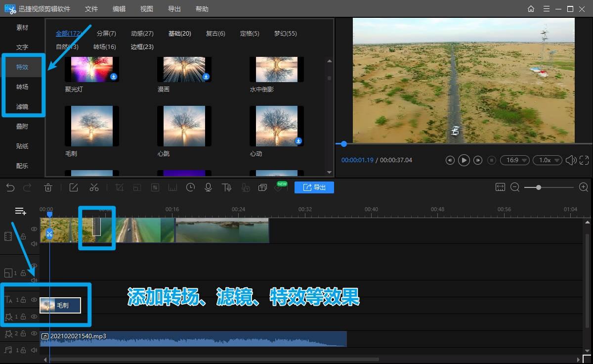This screenshot has height=364, width=593.
Task: Enter fullscreen preview mode
Action: coord(584,160)
